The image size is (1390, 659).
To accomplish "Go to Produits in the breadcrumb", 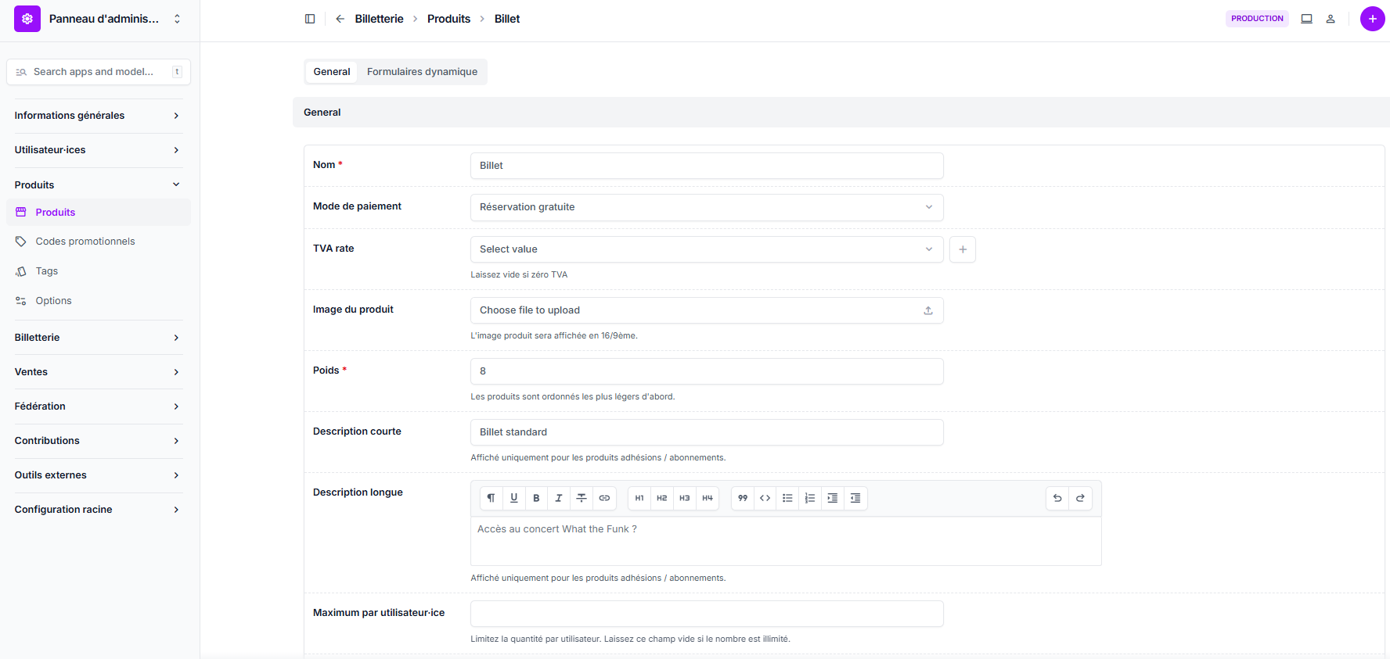I will [448, 19].
